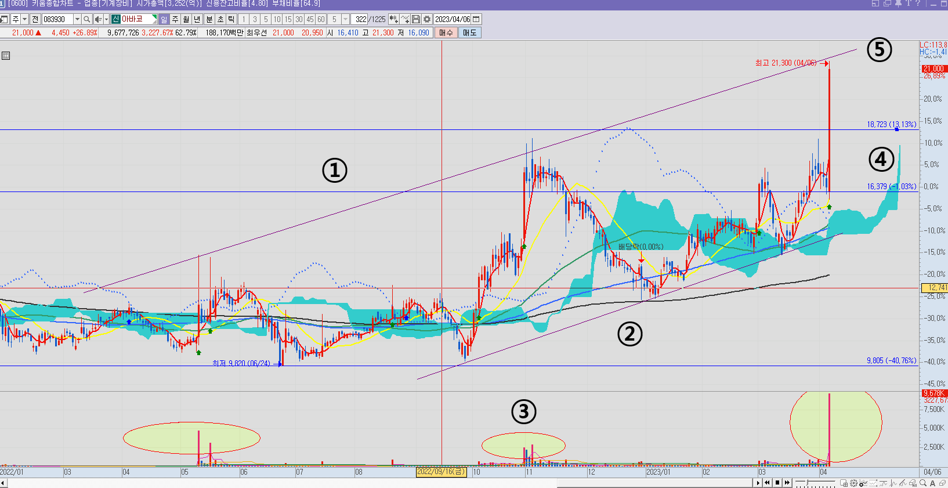Click the 전 button next to stock code

(x=35, y=19)
